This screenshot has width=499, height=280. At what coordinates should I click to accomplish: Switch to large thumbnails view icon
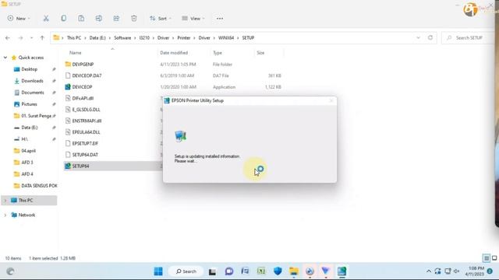494,258
